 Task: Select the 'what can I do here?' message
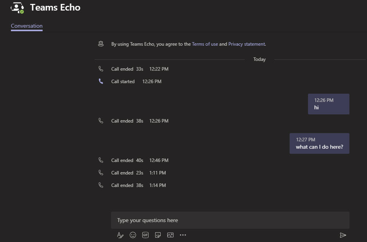(x=319, y=143)
